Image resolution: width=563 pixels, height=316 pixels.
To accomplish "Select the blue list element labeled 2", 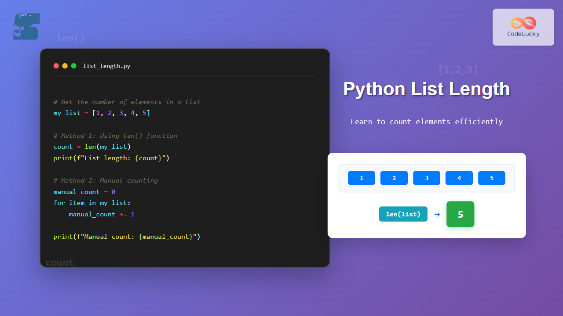I will pyautogui.click(x=394, y=178).
